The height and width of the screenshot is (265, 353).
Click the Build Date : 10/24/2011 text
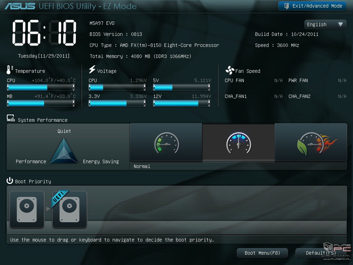point(286,34)
